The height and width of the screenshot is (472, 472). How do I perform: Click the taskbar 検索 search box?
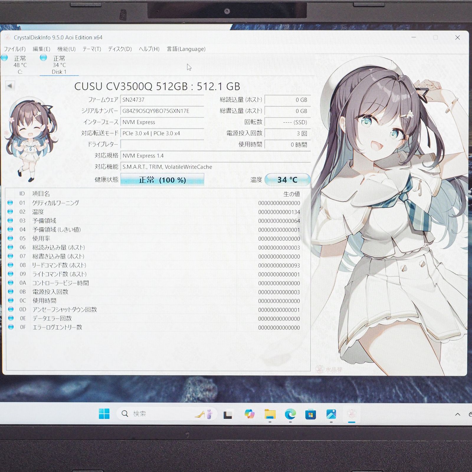(x=167, y=414)
